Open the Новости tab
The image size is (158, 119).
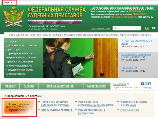pos(10,86)
